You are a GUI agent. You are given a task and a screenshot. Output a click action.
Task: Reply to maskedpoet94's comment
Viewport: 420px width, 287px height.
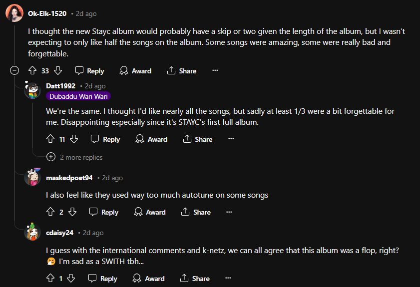tap(104, 212)
